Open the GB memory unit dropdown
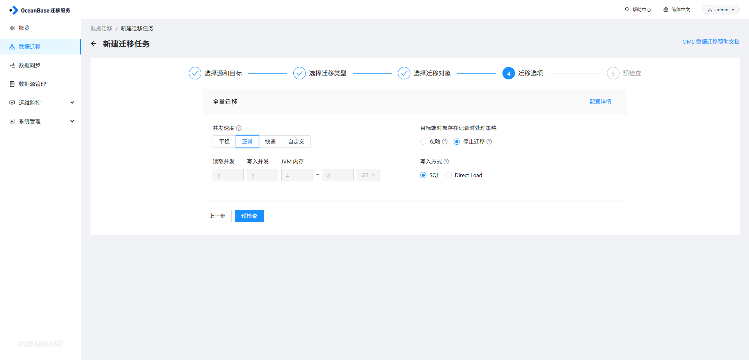 (368, 175)
